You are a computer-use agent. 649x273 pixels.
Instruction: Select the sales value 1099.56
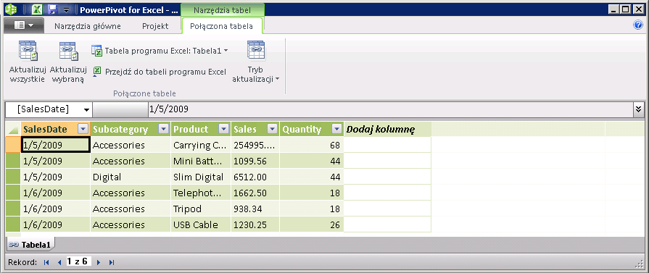pos(255,161)
